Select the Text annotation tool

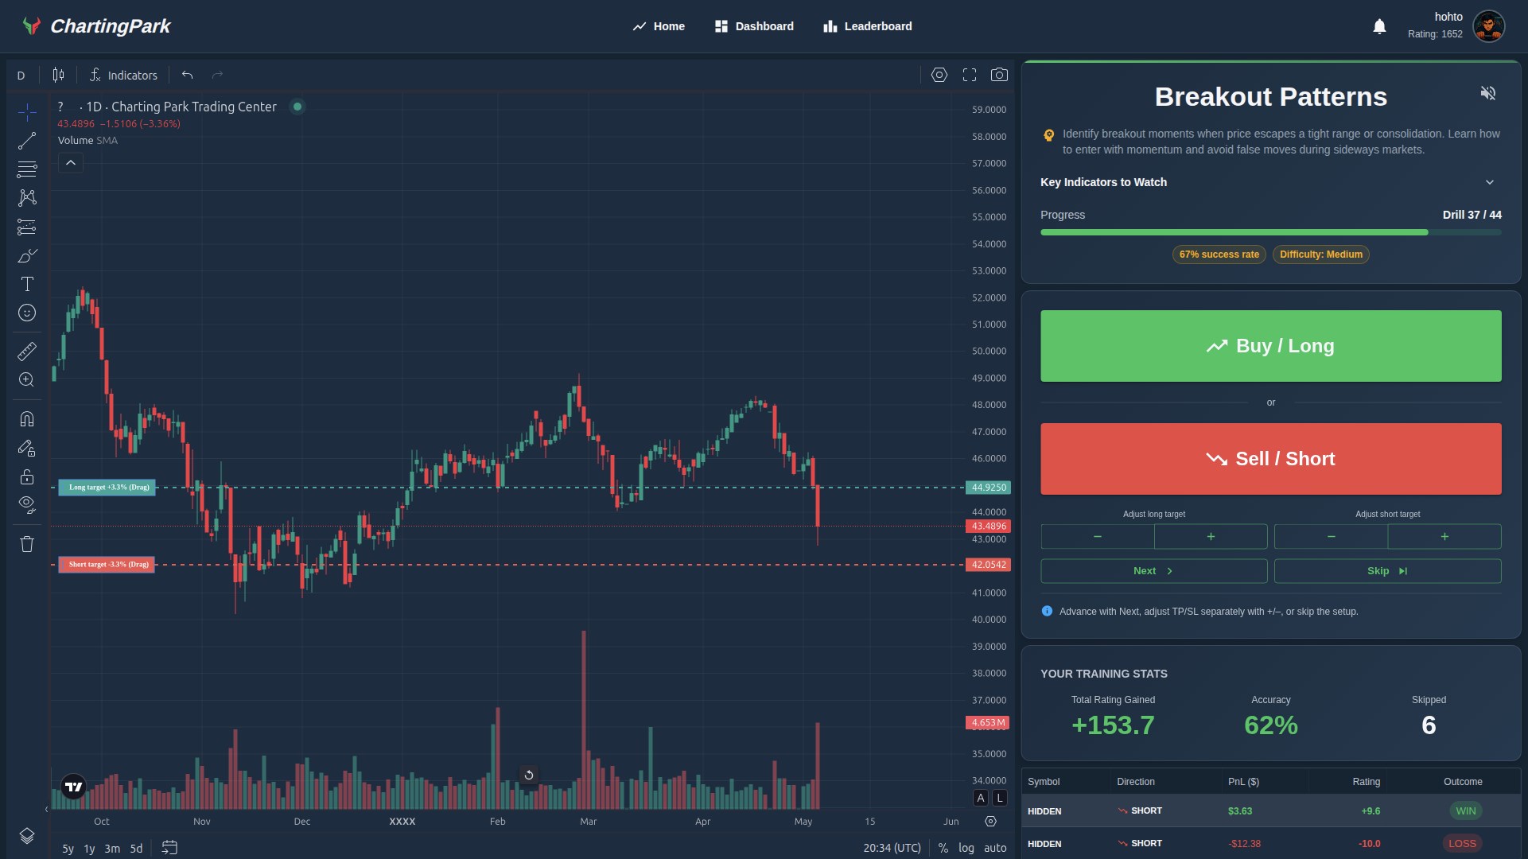coord(27,284)
